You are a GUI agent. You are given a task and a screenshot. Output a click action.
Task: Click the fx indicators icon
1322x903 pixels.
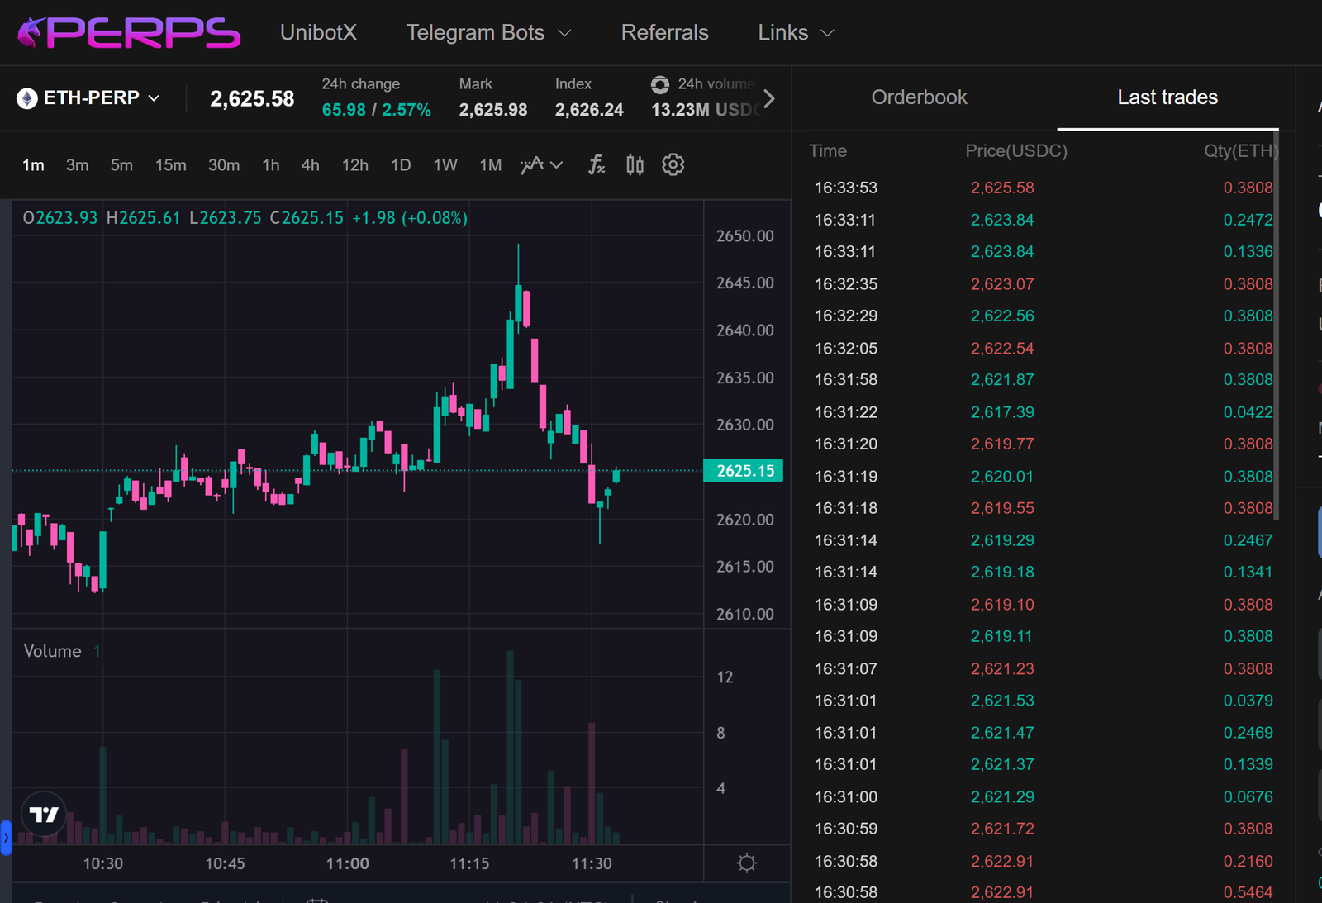(x=597, y=164)
